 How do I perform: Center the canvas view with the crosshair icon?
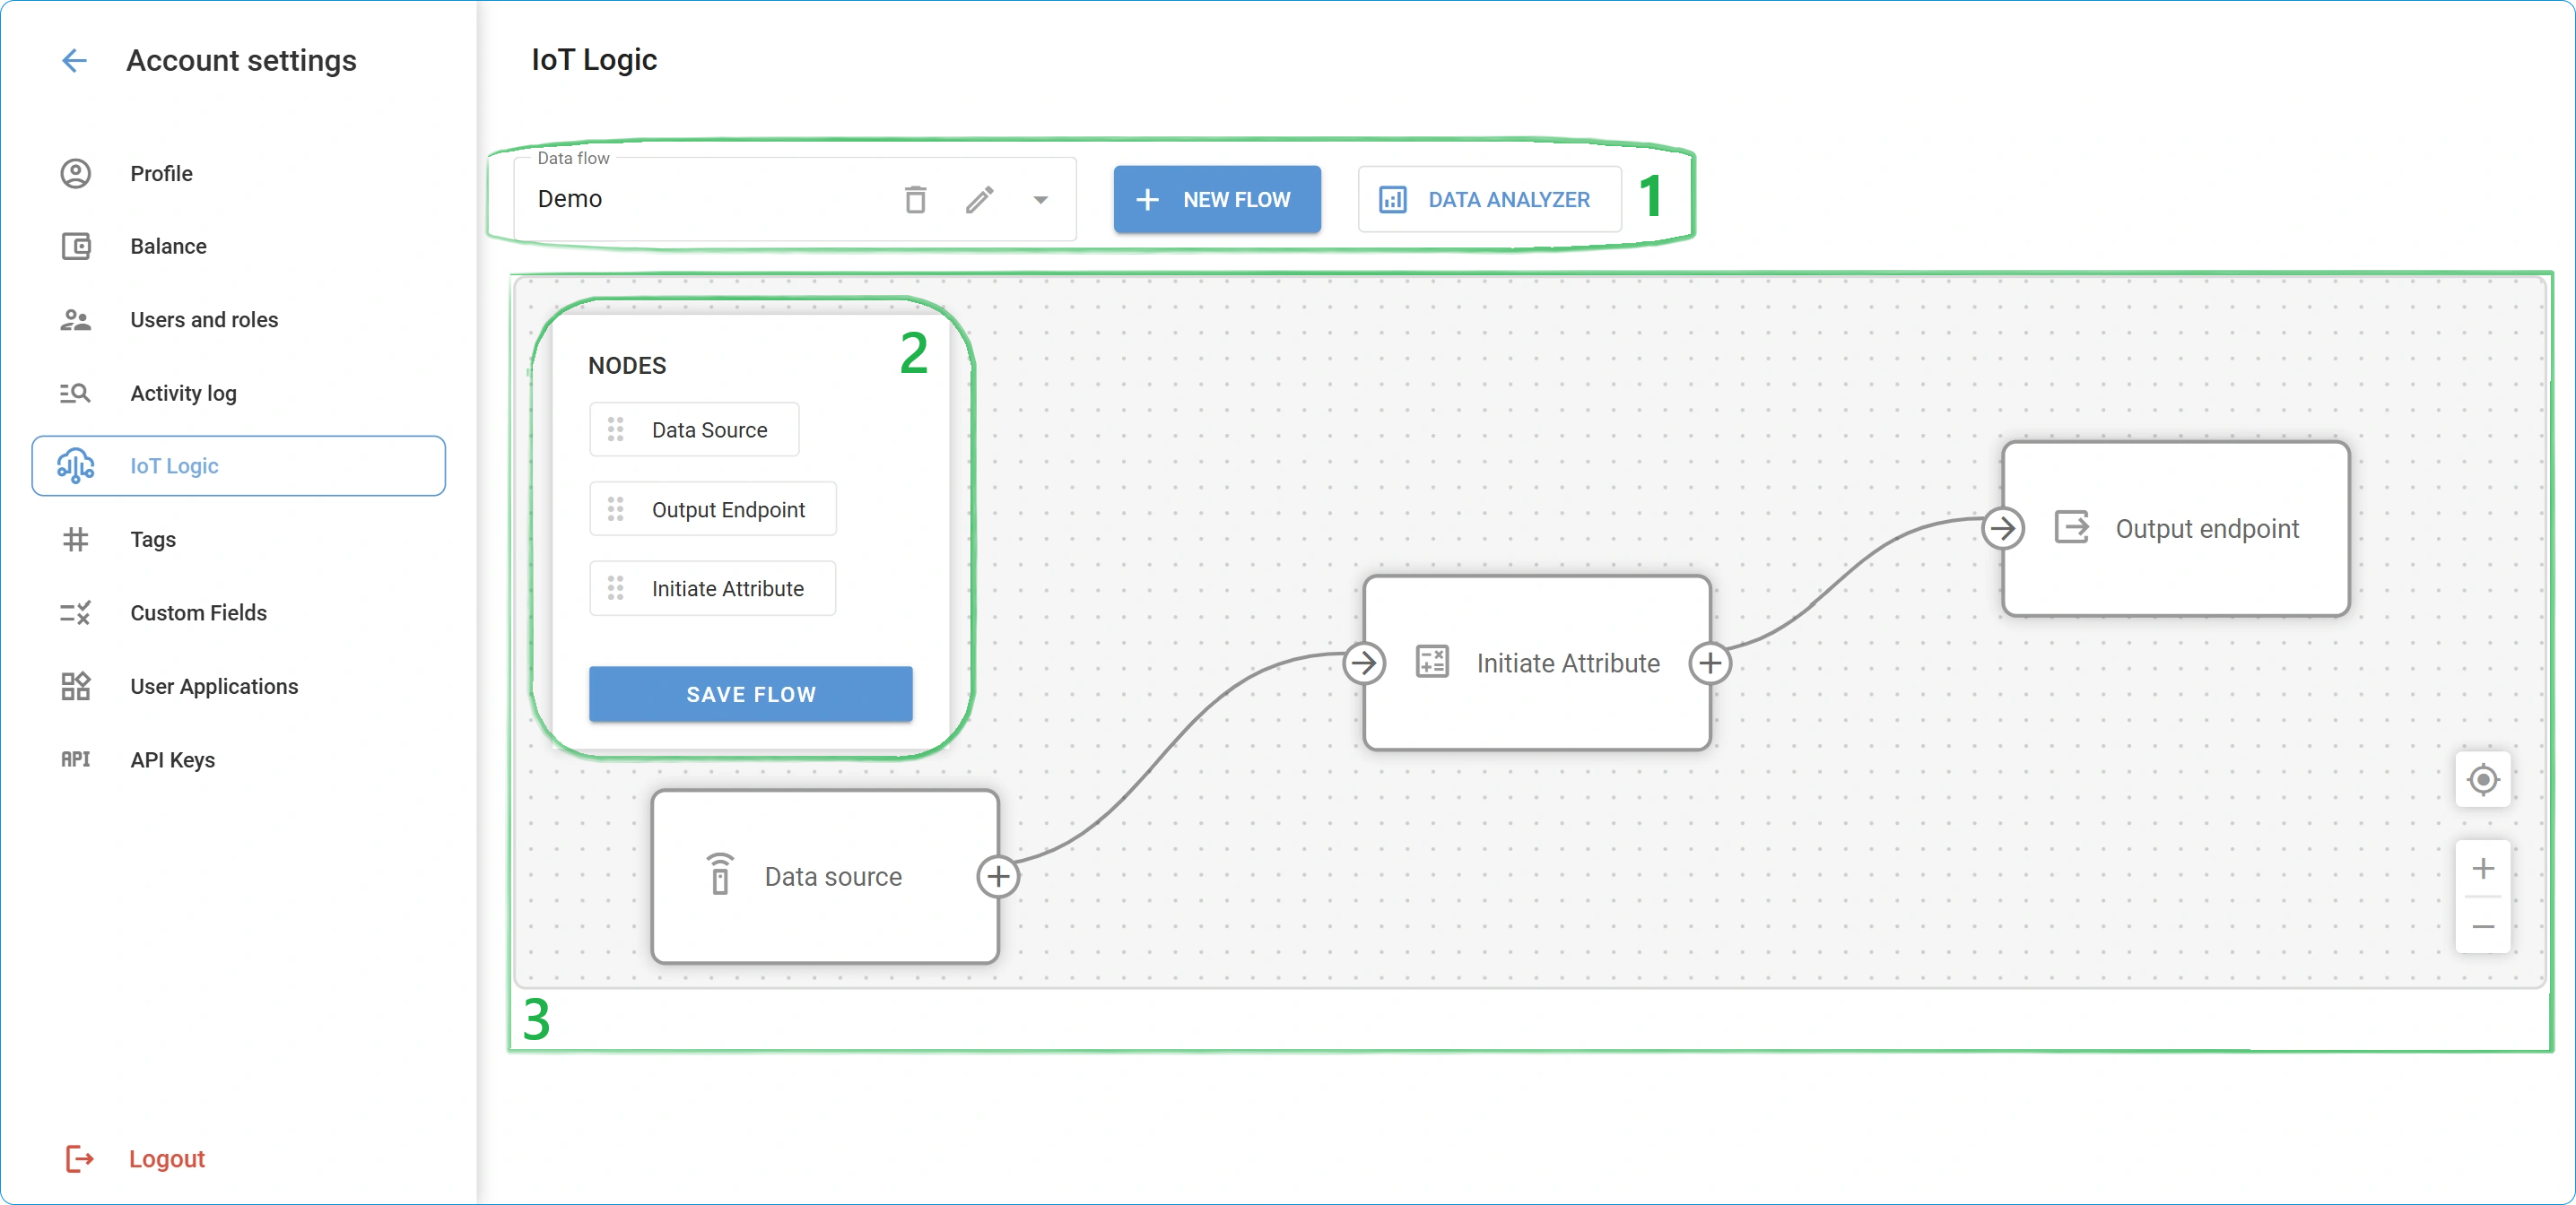coord(2483,780)
